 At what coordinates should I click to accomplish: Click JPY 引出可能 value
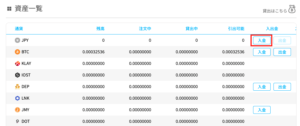pyautogui.click(x=243, y=40)
